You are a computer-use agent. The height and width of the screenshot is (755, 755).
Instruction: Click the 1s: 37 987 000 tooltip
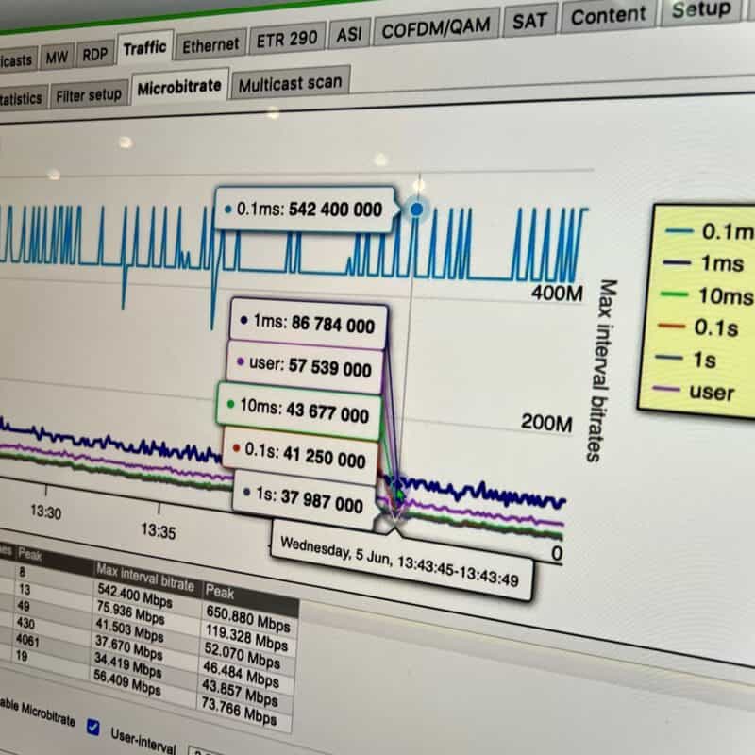[304, 499]
